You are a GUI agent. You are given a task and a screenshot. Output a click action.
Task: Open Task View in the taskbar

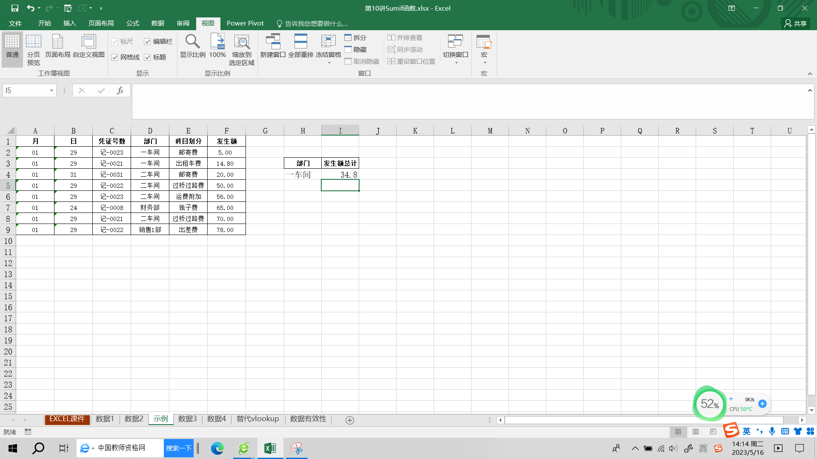(x=64, y=448)
